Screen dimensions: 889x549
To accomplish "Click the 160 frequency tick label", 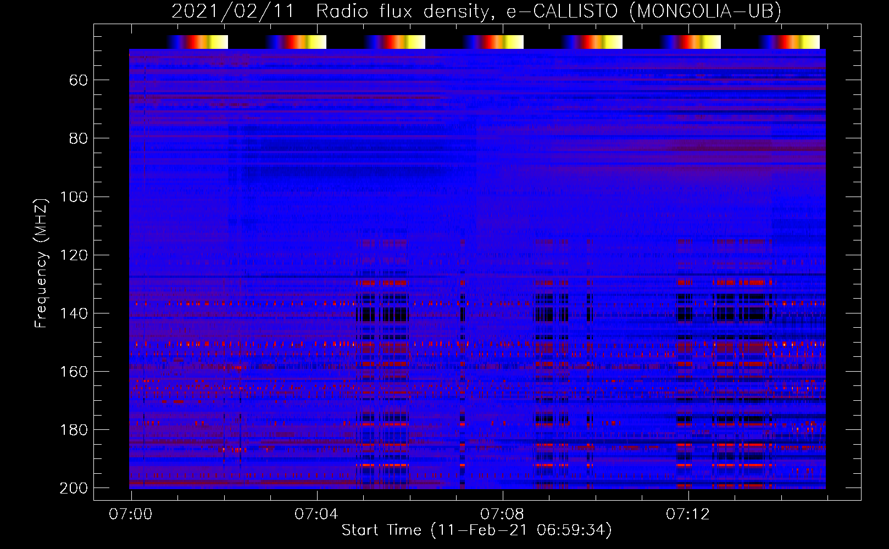I will (x=74, y=372).
